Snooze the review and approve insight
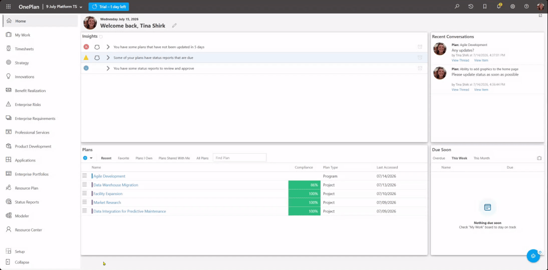Screen dimensions: 548x270 click(x=420, y=68)
